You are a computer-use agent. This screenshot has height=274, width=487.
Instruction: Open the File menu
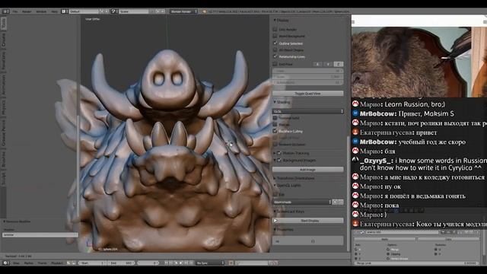(15, 11)
